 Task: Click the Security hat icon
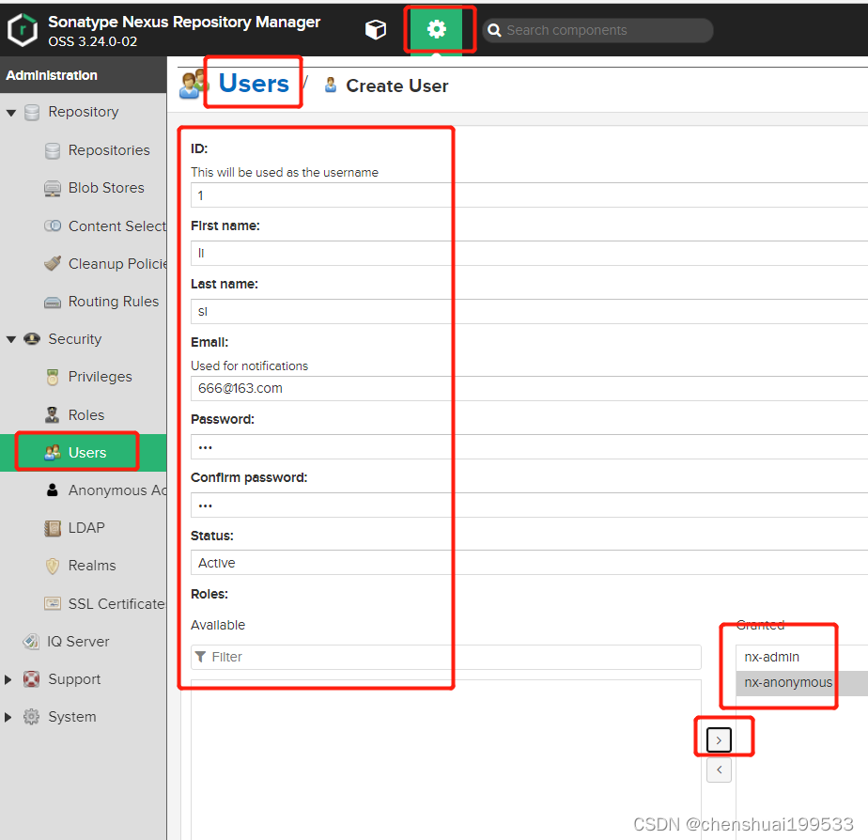pos(32,339)
